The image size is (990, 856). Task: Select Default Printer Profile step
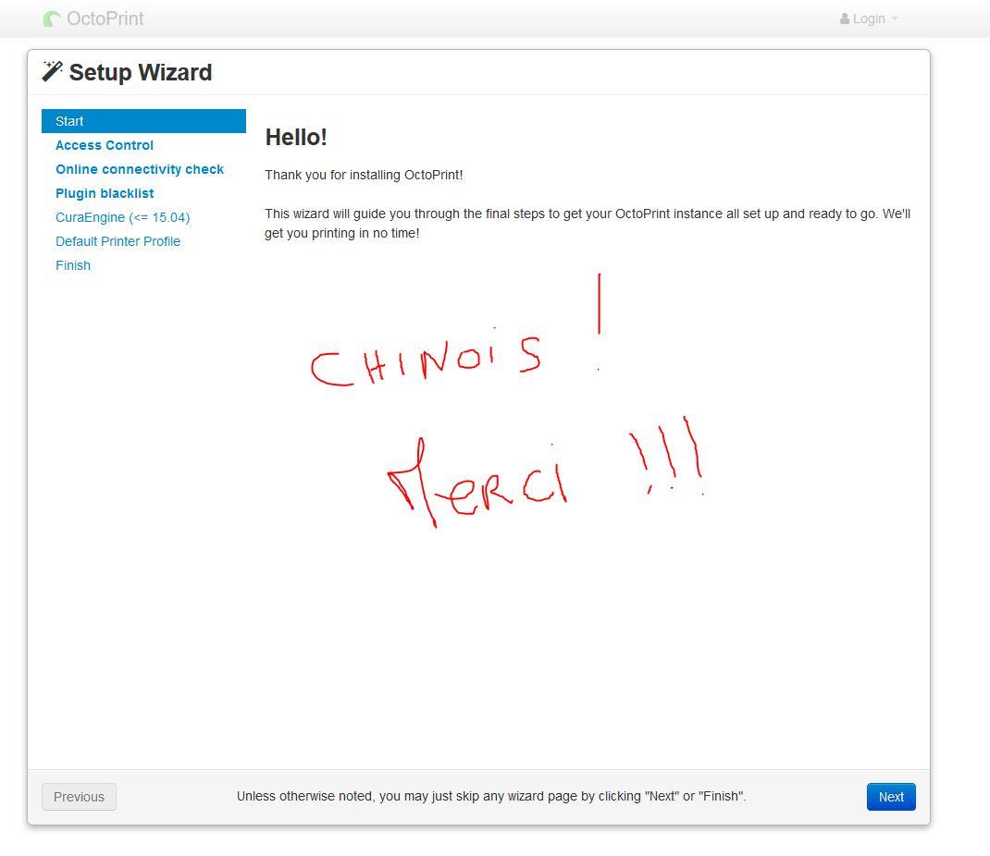click(x=118, y=241)
